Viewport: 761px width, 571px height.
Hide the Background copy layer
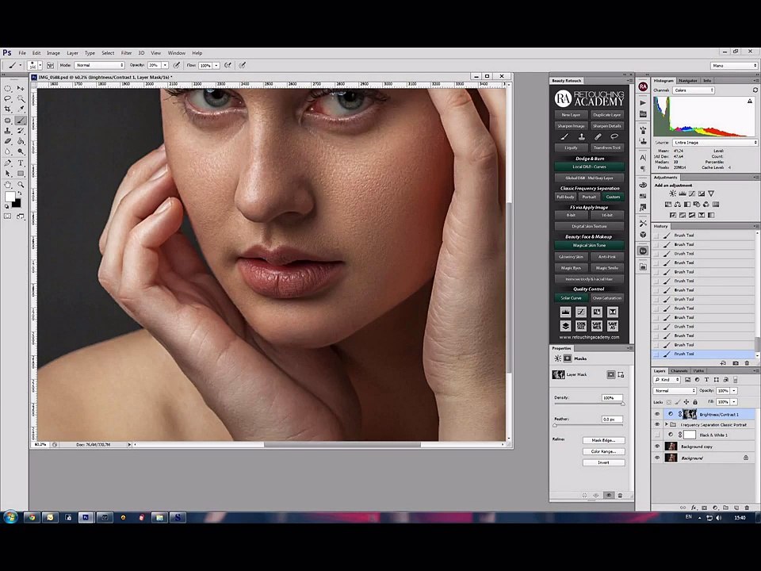click(x=657, y=446)
